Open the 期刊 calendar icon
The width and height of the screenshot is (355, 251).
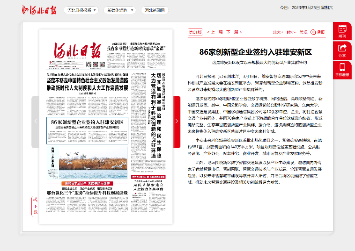point(342,30)
